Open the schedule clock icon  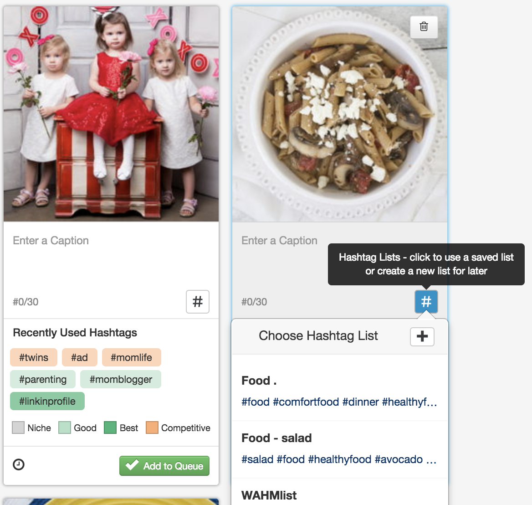[x=19, y=464]
